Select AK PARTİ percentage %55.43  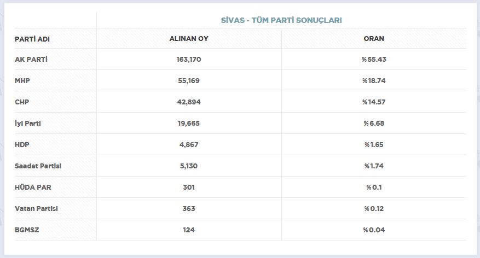374,59
